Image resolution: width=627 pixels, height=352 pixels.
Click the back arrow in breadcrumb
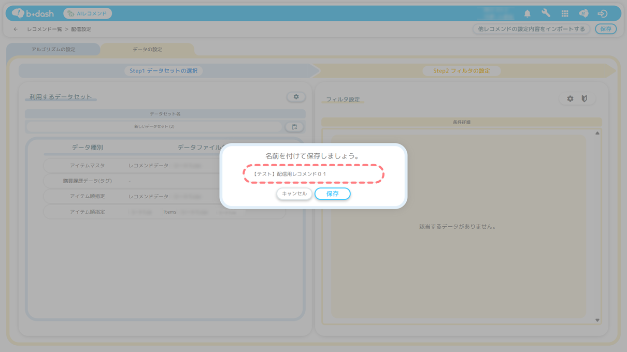[x=16, y=30]
